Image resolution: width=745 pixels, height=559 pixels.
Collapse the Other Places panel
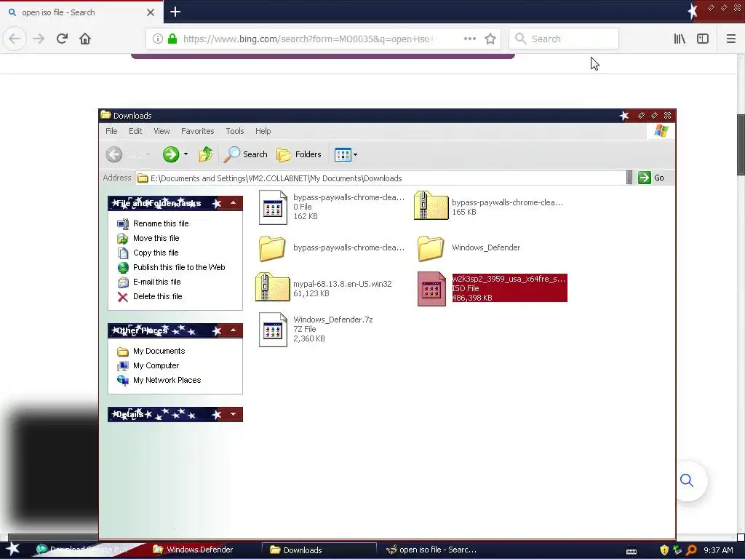[x=233, y=330]
